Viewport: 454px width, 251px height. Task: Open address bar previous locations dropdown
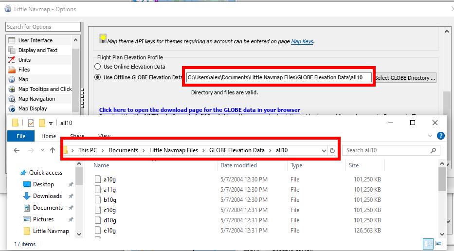point(324,150)
